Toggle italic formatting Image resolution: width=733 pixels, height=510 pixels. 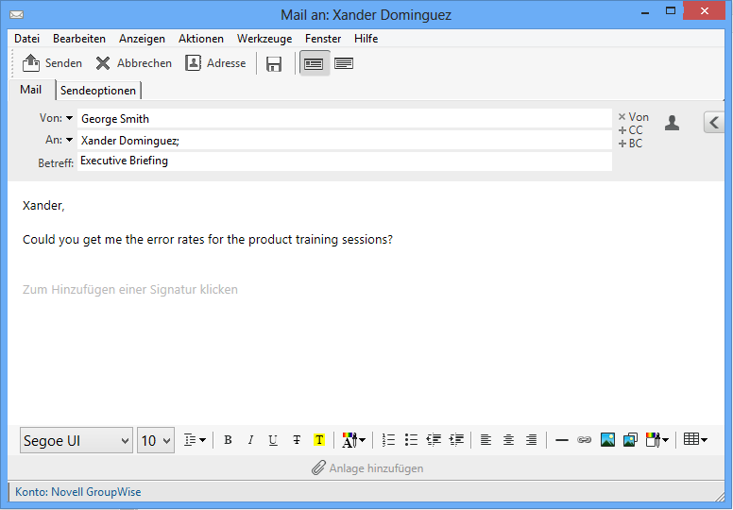pos(250,440)
